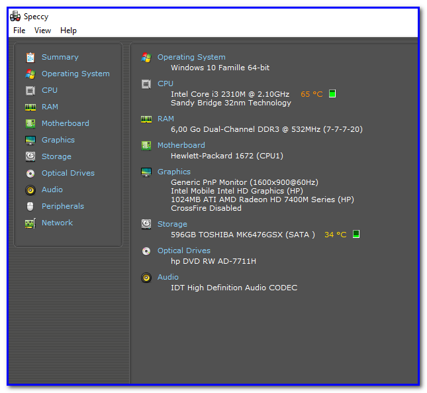View Network section from sidebar

(x=57, y=223)
